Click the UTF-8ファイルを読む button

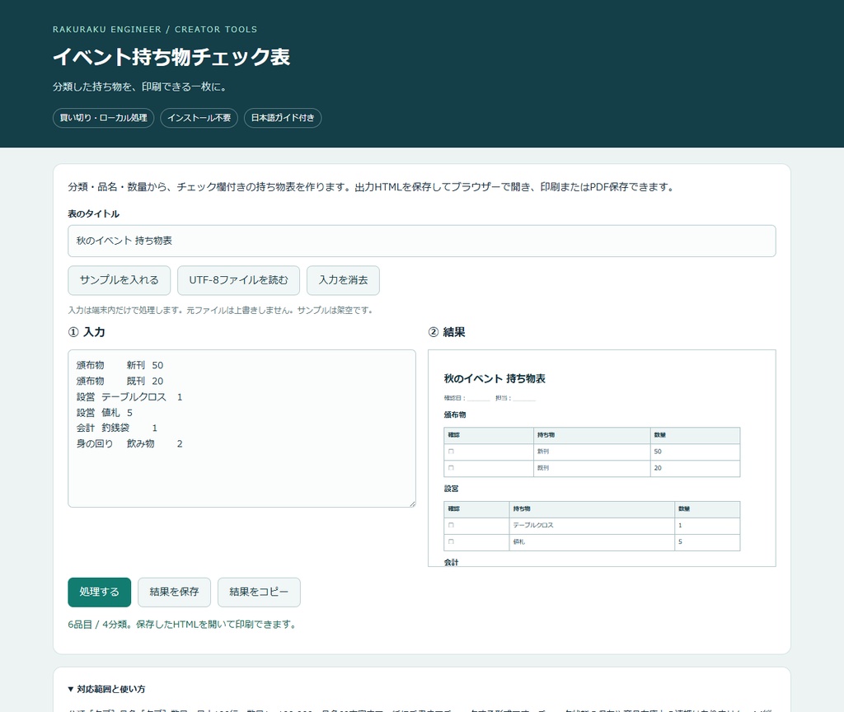pos(238,280)
